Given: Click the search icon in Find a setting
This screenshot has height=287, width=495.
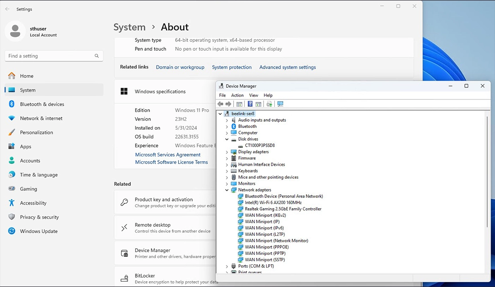Looking at the screenshot, I should click(96, 56).
